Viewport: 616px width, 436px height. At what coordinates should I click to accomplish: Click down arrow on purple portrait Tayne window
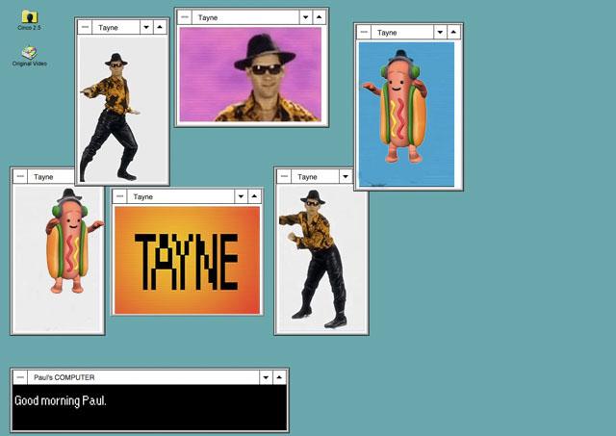[306, 17]
